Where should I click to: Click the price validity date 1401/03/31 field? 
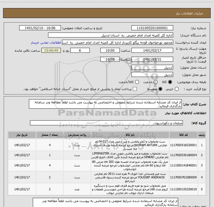tap(152, 59)
